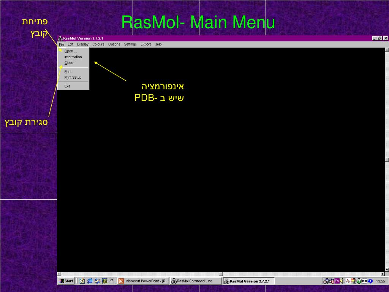The height and width of the screenshot is (292, 389).
Task: Click the 13:55 taskbar clock
Action: click(x=380, y=281)
